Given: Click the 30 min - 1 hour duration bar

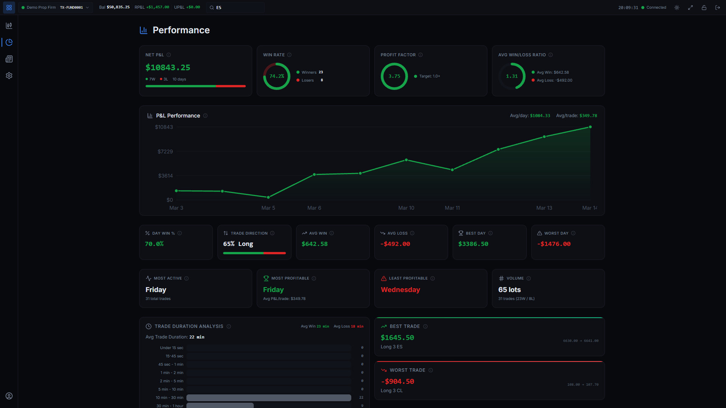Looking at the screenshot, I should (x=220, y=405).
